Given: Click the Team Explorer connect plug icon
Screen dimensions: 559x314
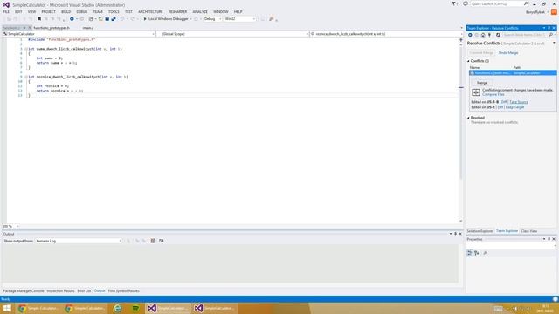Looking at the screenshot, I should coord(489,35).
